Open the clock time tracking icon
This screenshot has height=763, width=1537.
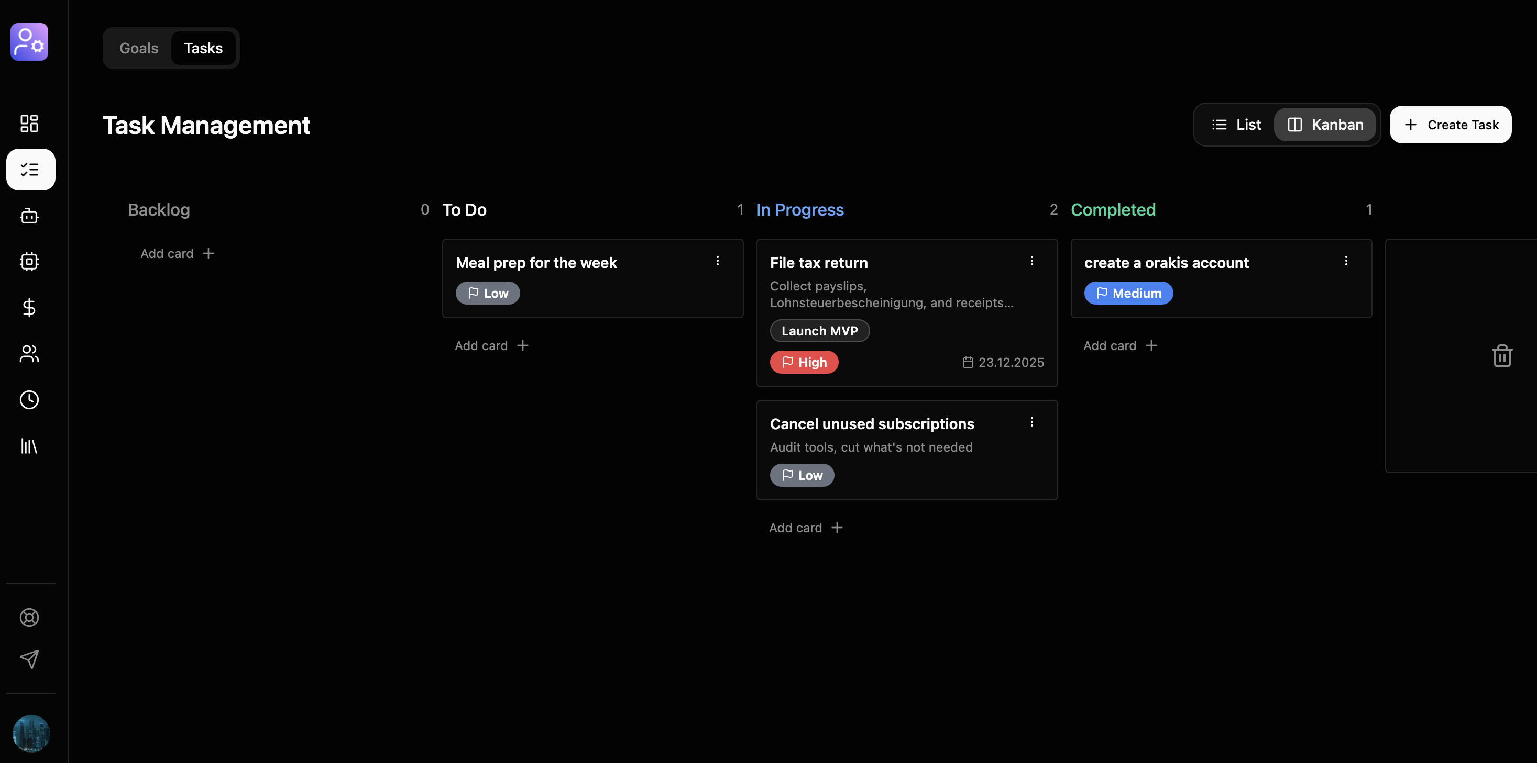(x=29, y=399)
